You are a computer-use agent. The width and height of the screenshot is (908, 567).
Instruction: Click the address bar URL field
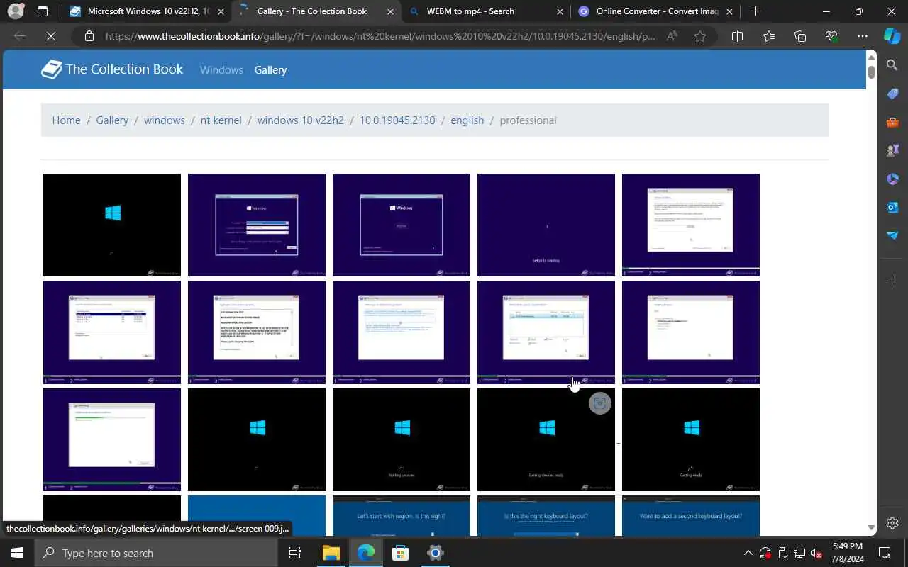[x=380, y=36]
